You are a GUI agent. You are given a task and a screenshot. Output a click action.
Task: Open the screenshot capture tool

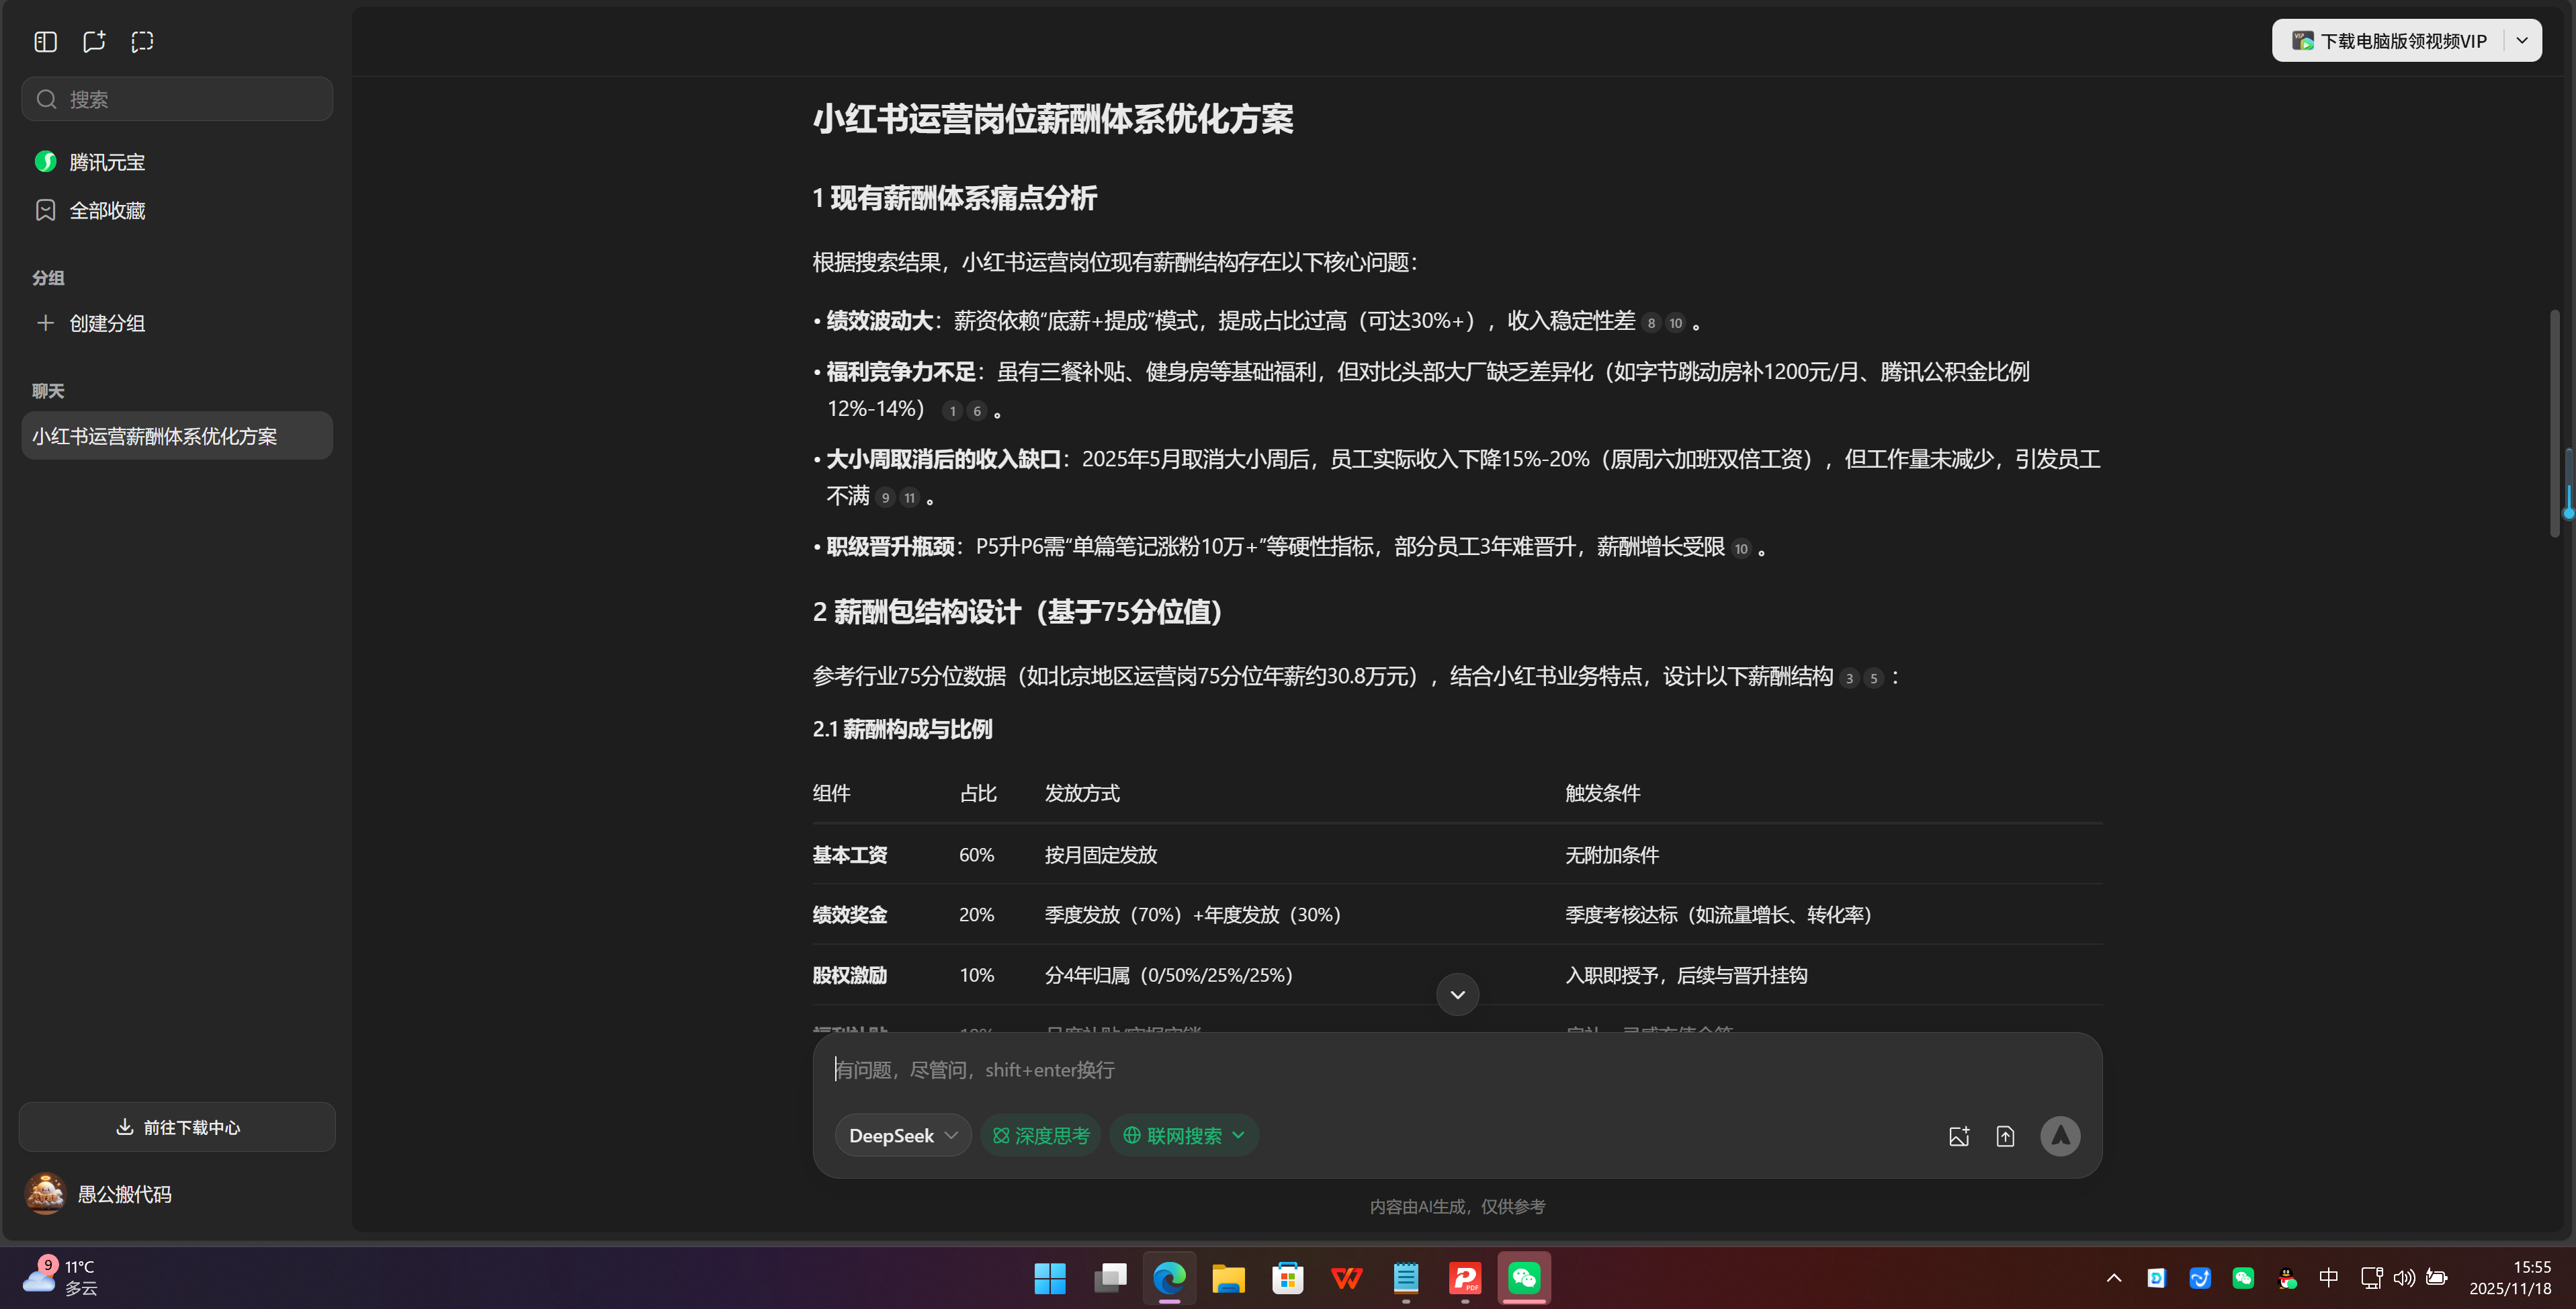click(x=142, y=41)
